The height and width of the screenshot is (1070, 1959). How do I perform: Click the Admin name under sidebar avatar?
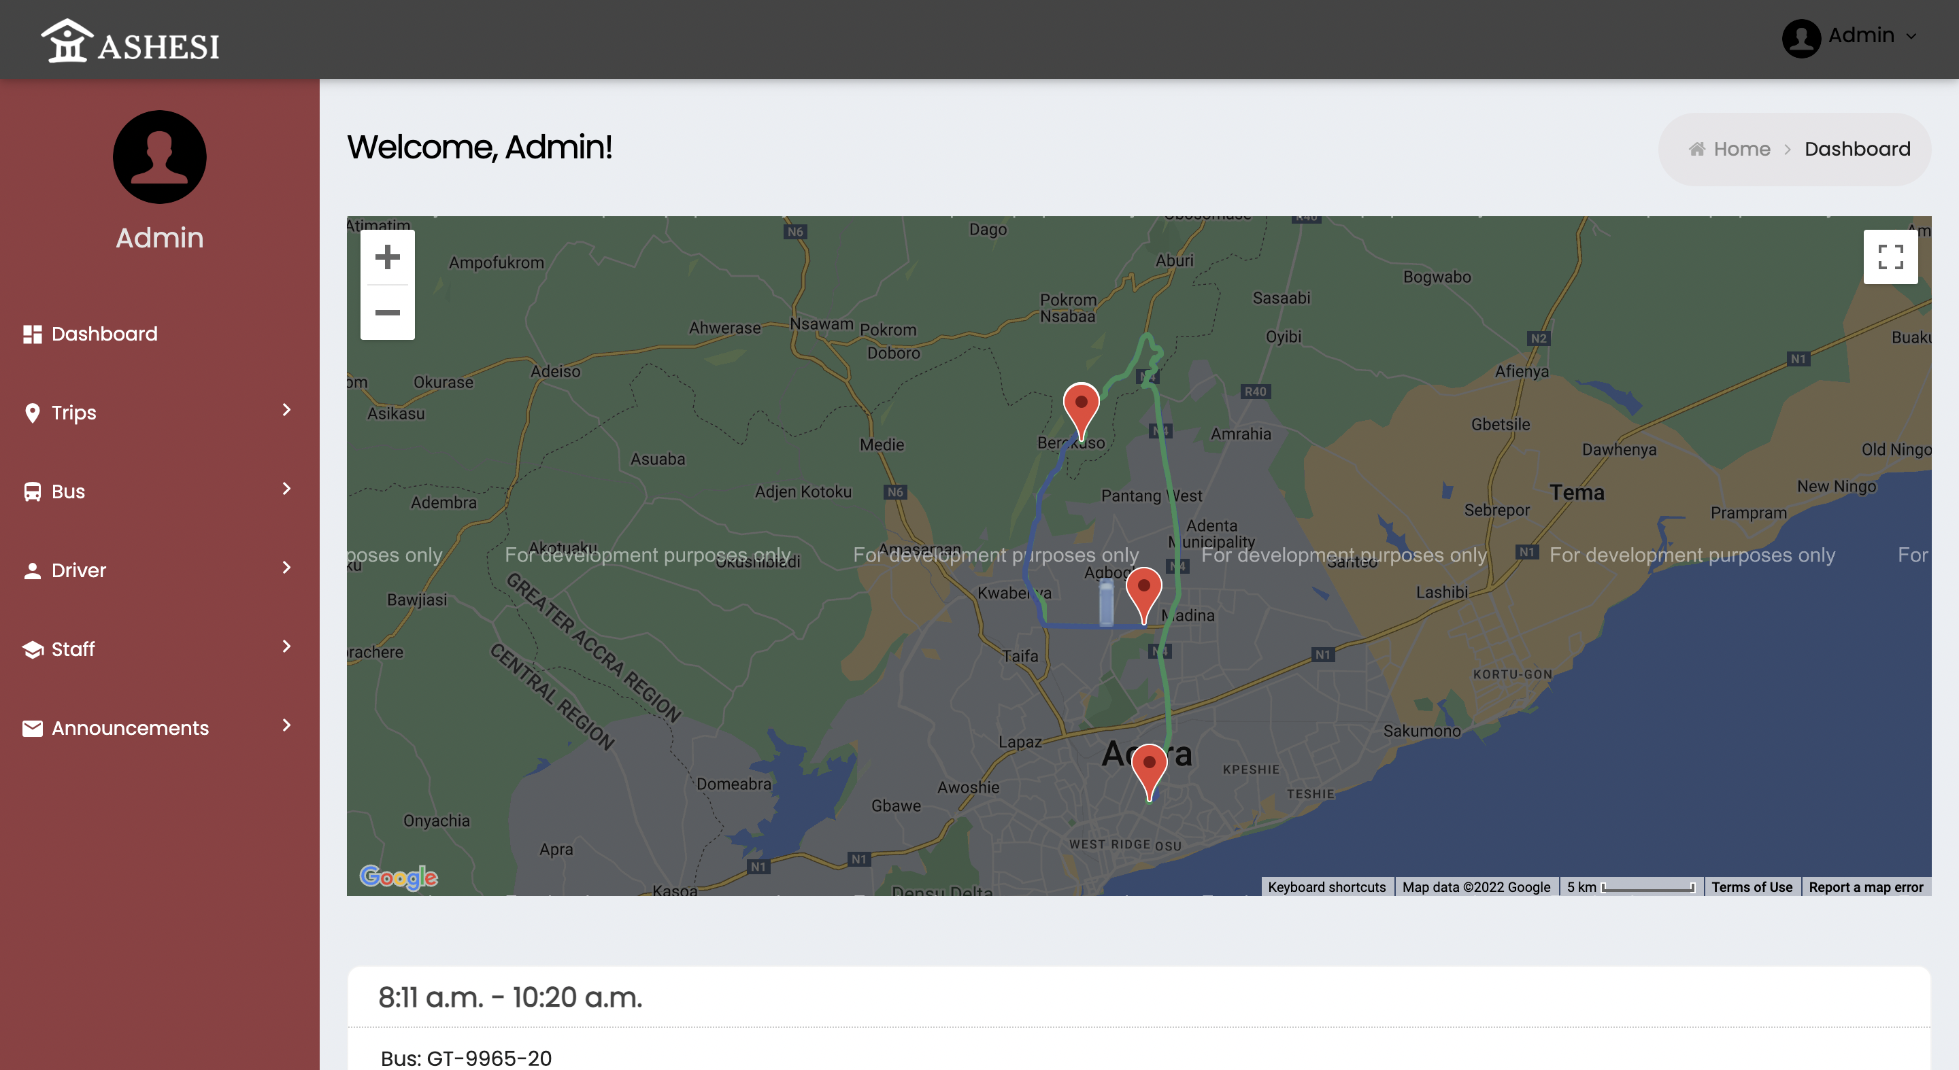pyautogui.click(x=160, y=238)
